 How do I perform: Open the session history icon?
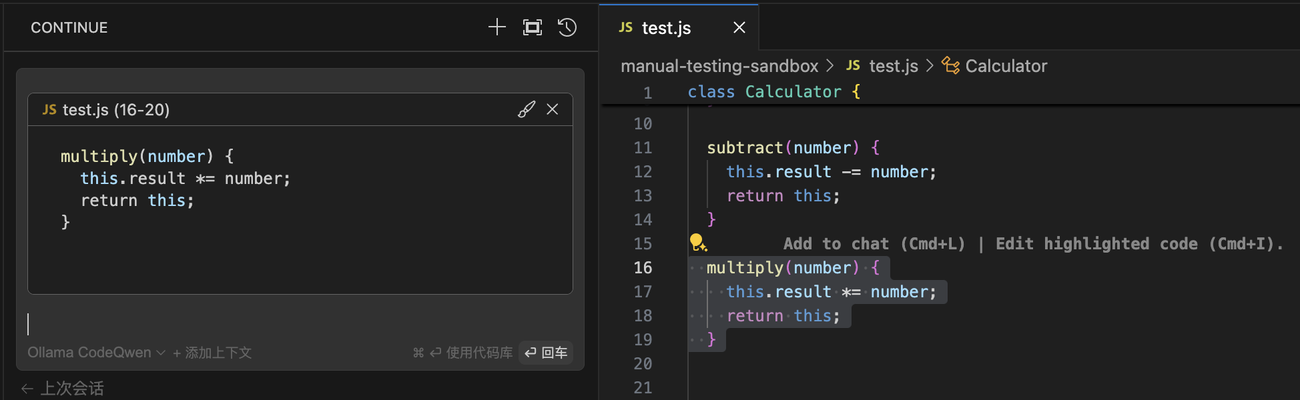(x=567, y=27)
